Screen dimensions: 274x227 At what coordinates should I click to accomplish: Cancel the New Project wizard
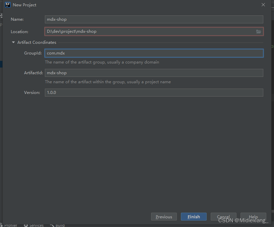point(223,217)
